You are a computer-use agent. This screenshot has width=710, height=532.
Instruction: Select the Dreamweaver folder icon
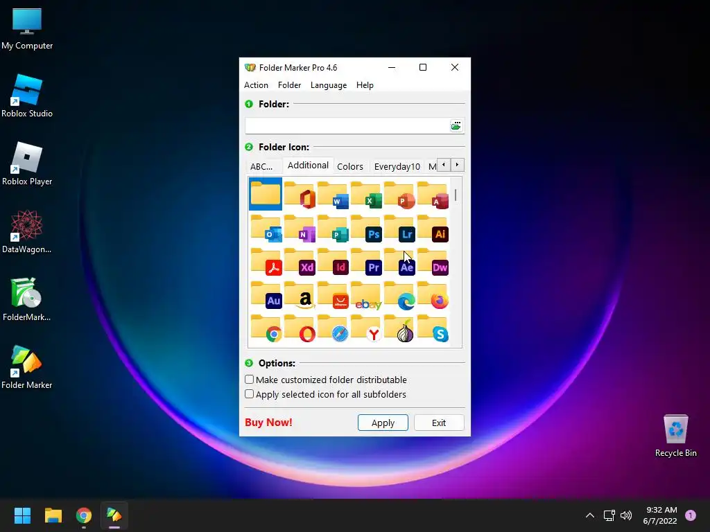(x=433, y=261)
